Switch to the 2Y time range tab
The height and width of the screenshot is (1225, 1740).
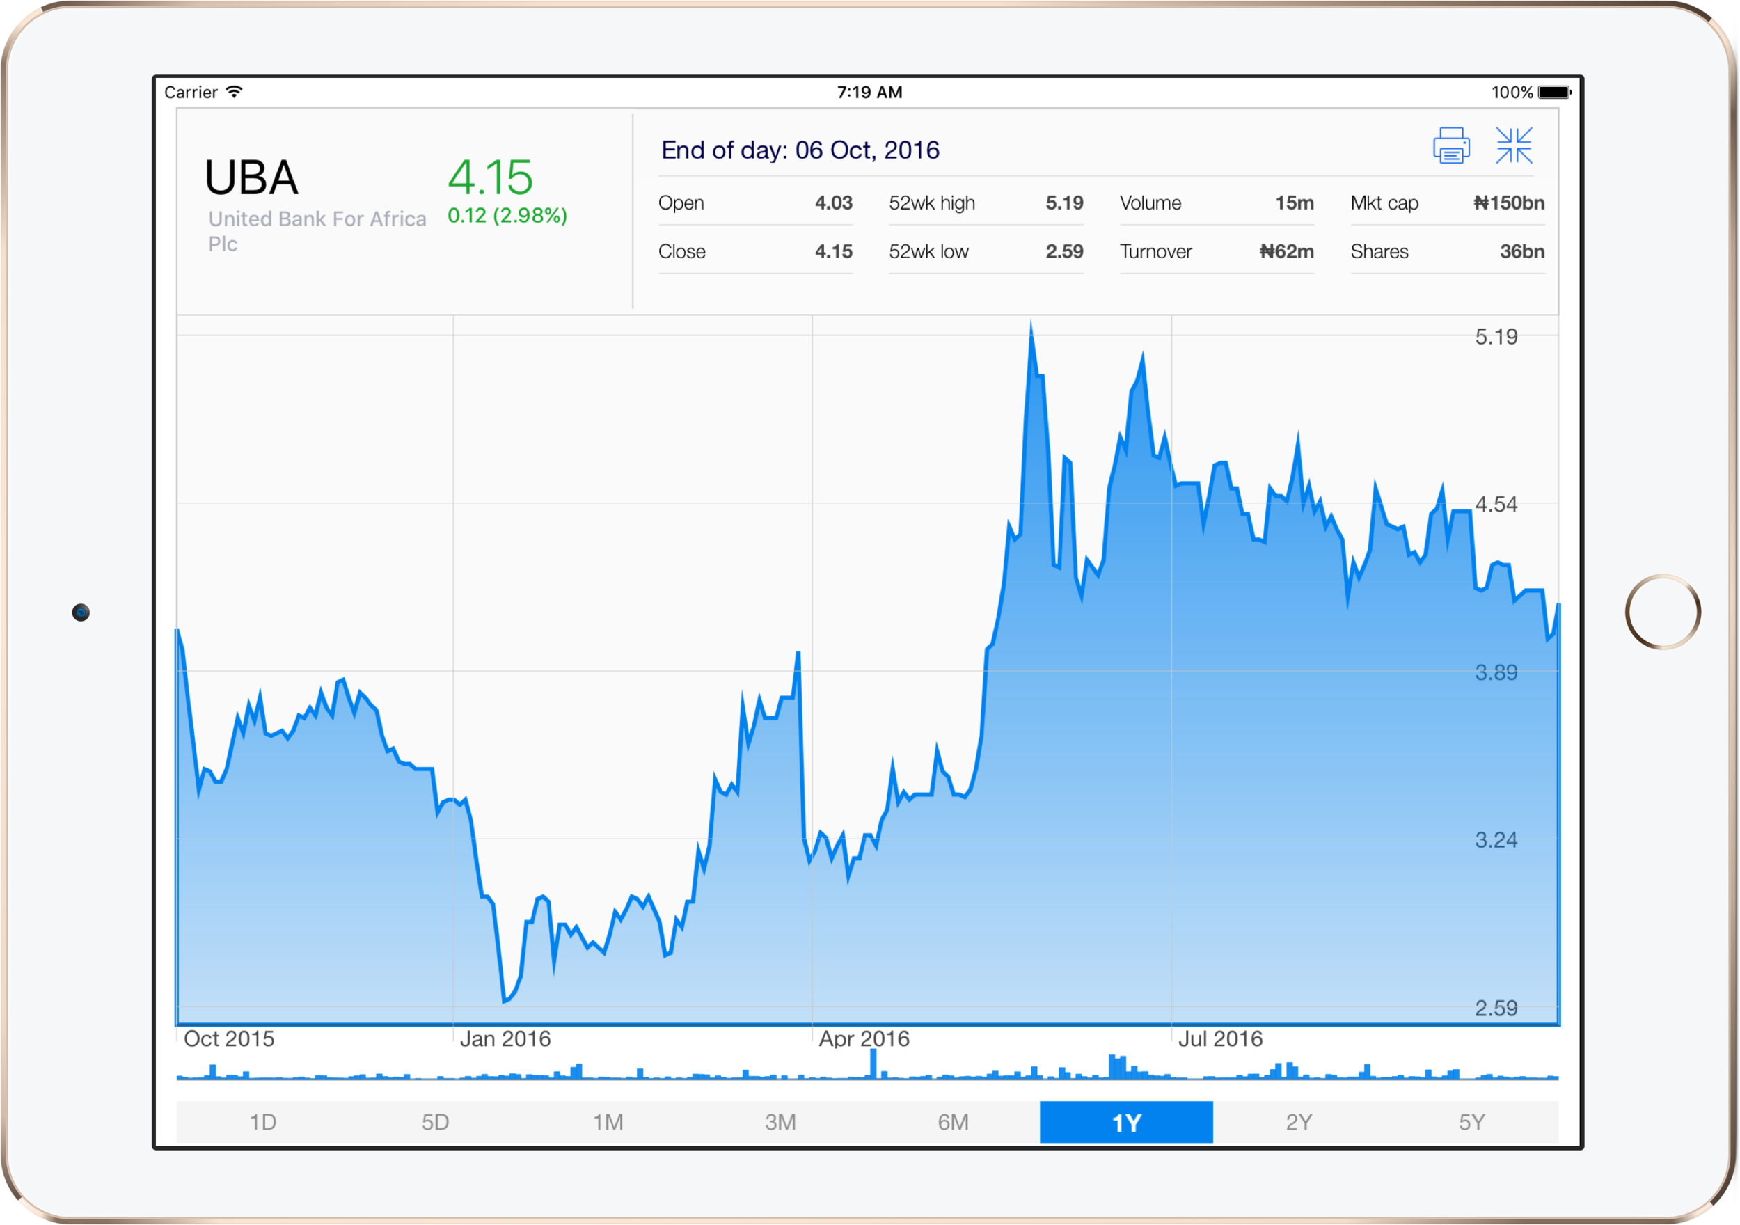click(1299, 1122)
